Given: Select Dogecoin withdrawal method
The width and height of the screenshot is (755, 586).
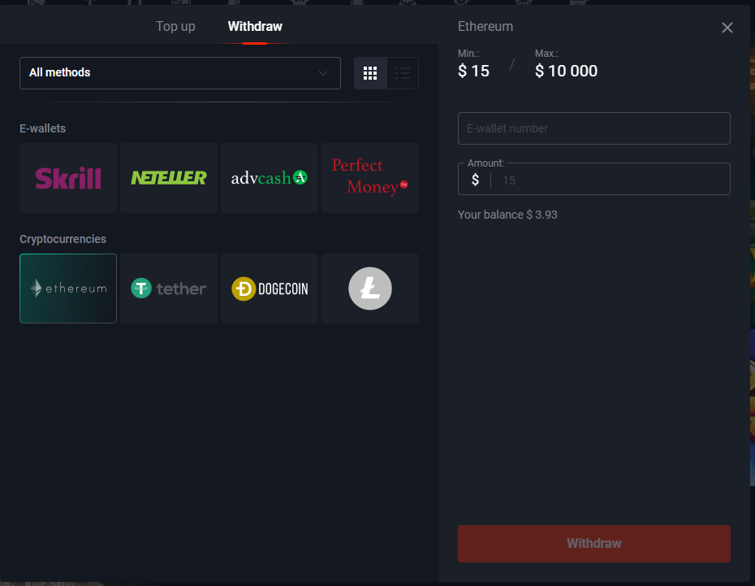Looking at the screenshot, I should (270, 289).
